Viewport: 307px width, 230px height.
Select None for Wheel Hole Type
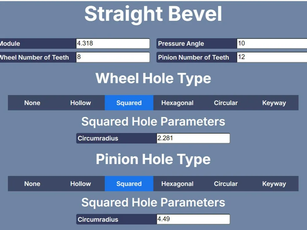(x=32, y=103)
